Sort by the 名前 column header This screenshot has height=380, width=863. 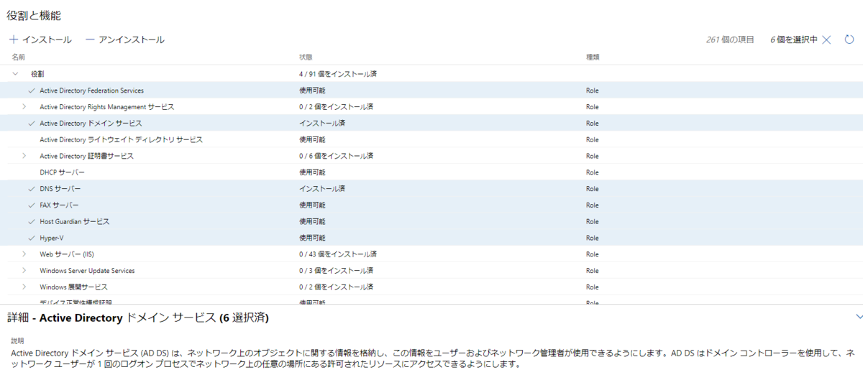pyautogui.click(x=19, y=57)
